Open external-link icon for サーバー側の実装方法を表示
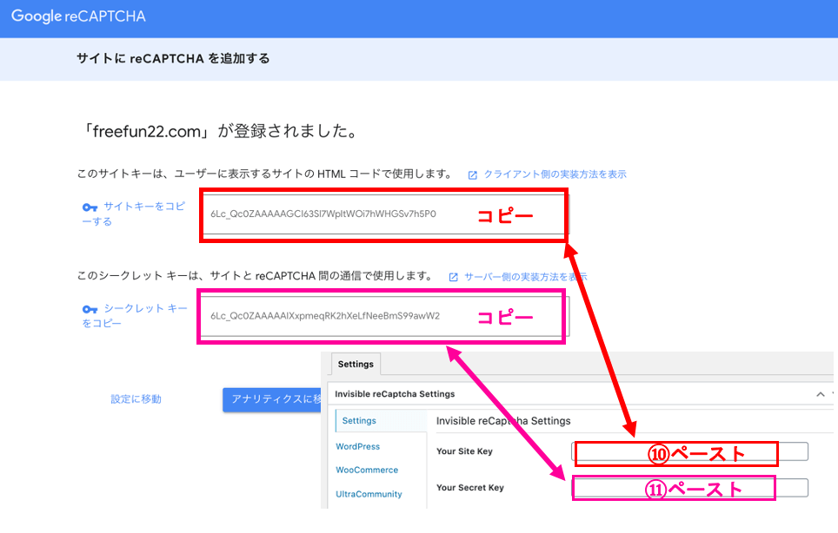This screenshot has width=838, height=533. click(x=453, y=277)
